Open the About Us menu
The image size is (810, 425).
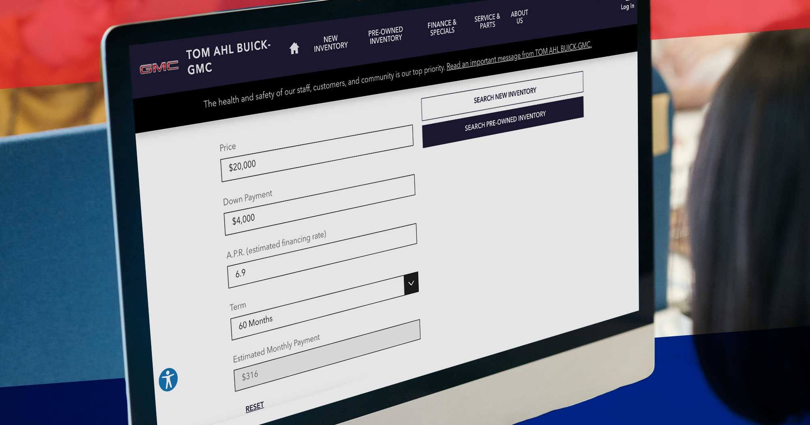[x=519, y=17]
